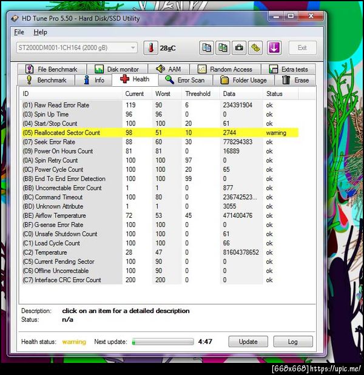Click the Worst column header
Image resolution: width=364 pixels, height=375 pixels.
click(167, 93)
